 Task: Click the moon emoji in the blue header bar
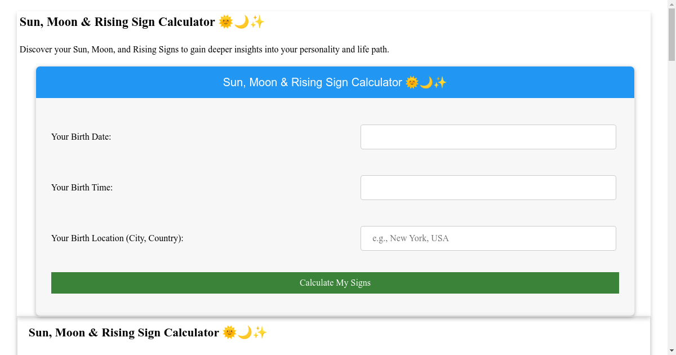click(426, 82)
